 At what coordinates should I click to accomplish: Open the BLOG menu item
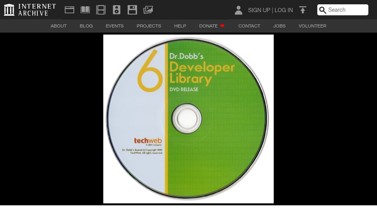click(x=86, y=26)
